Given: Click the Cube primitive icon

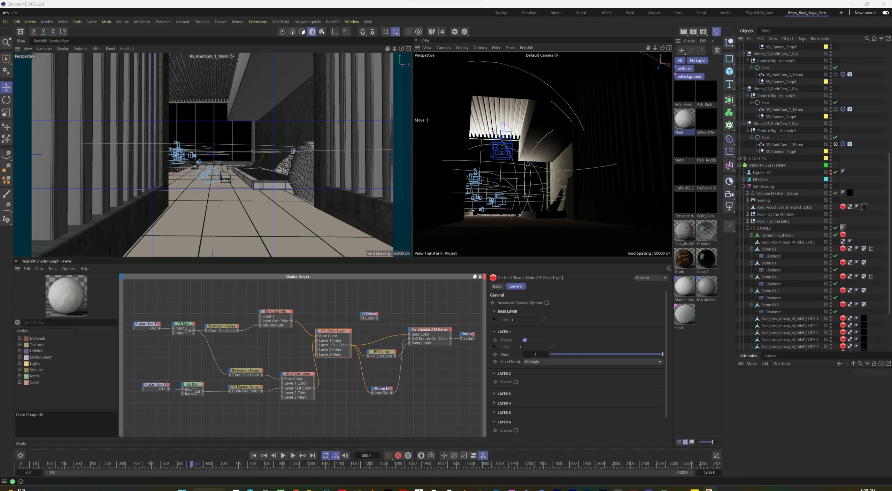Looking at the screenshot, I should [x=729, y=71].
